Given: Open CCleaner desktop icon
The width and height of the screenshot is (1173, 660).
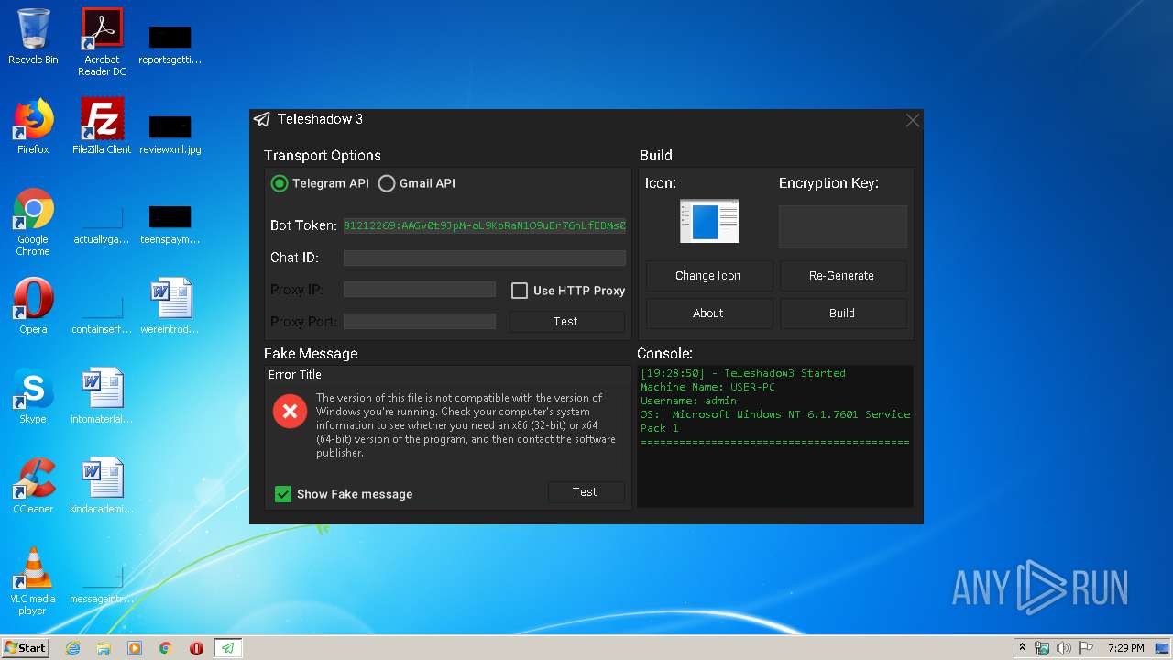Looking at the screenshot, I should 33,486.
